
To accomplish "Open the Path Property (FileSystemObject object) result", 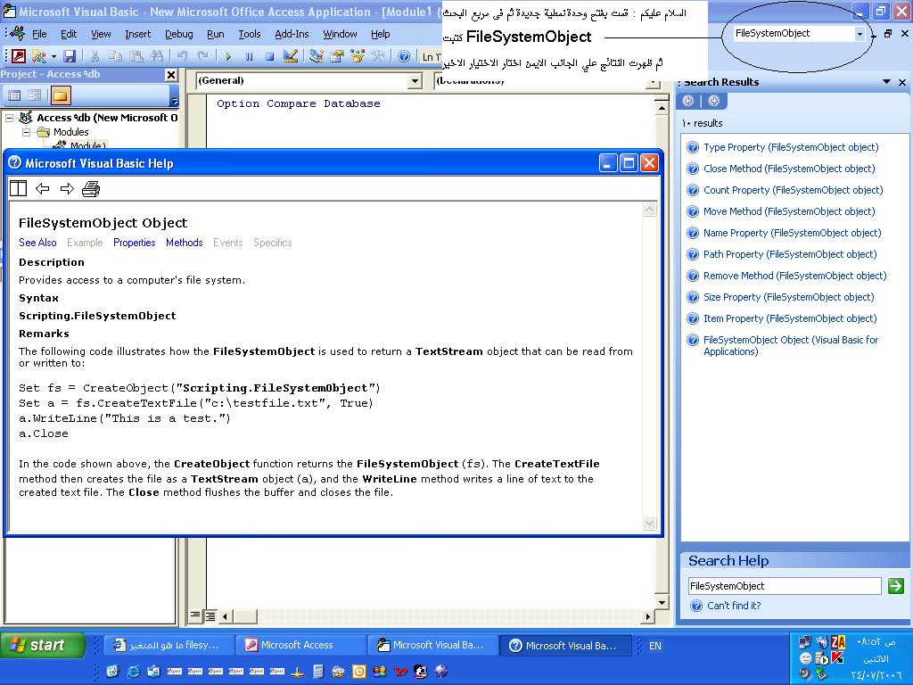I will click(790, 254).
